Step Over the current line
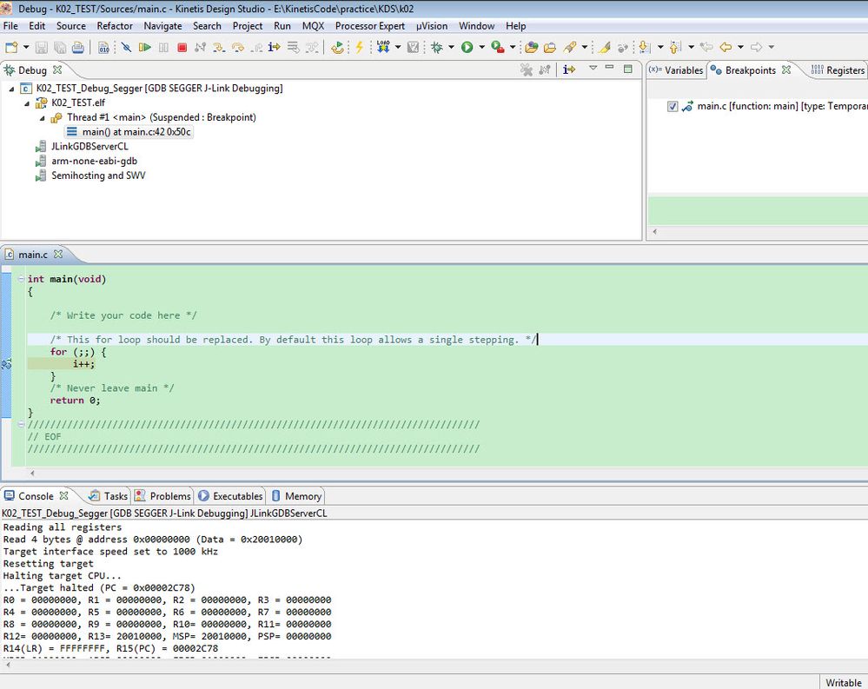This screenshot has width=868, height=689. (238, 48)
